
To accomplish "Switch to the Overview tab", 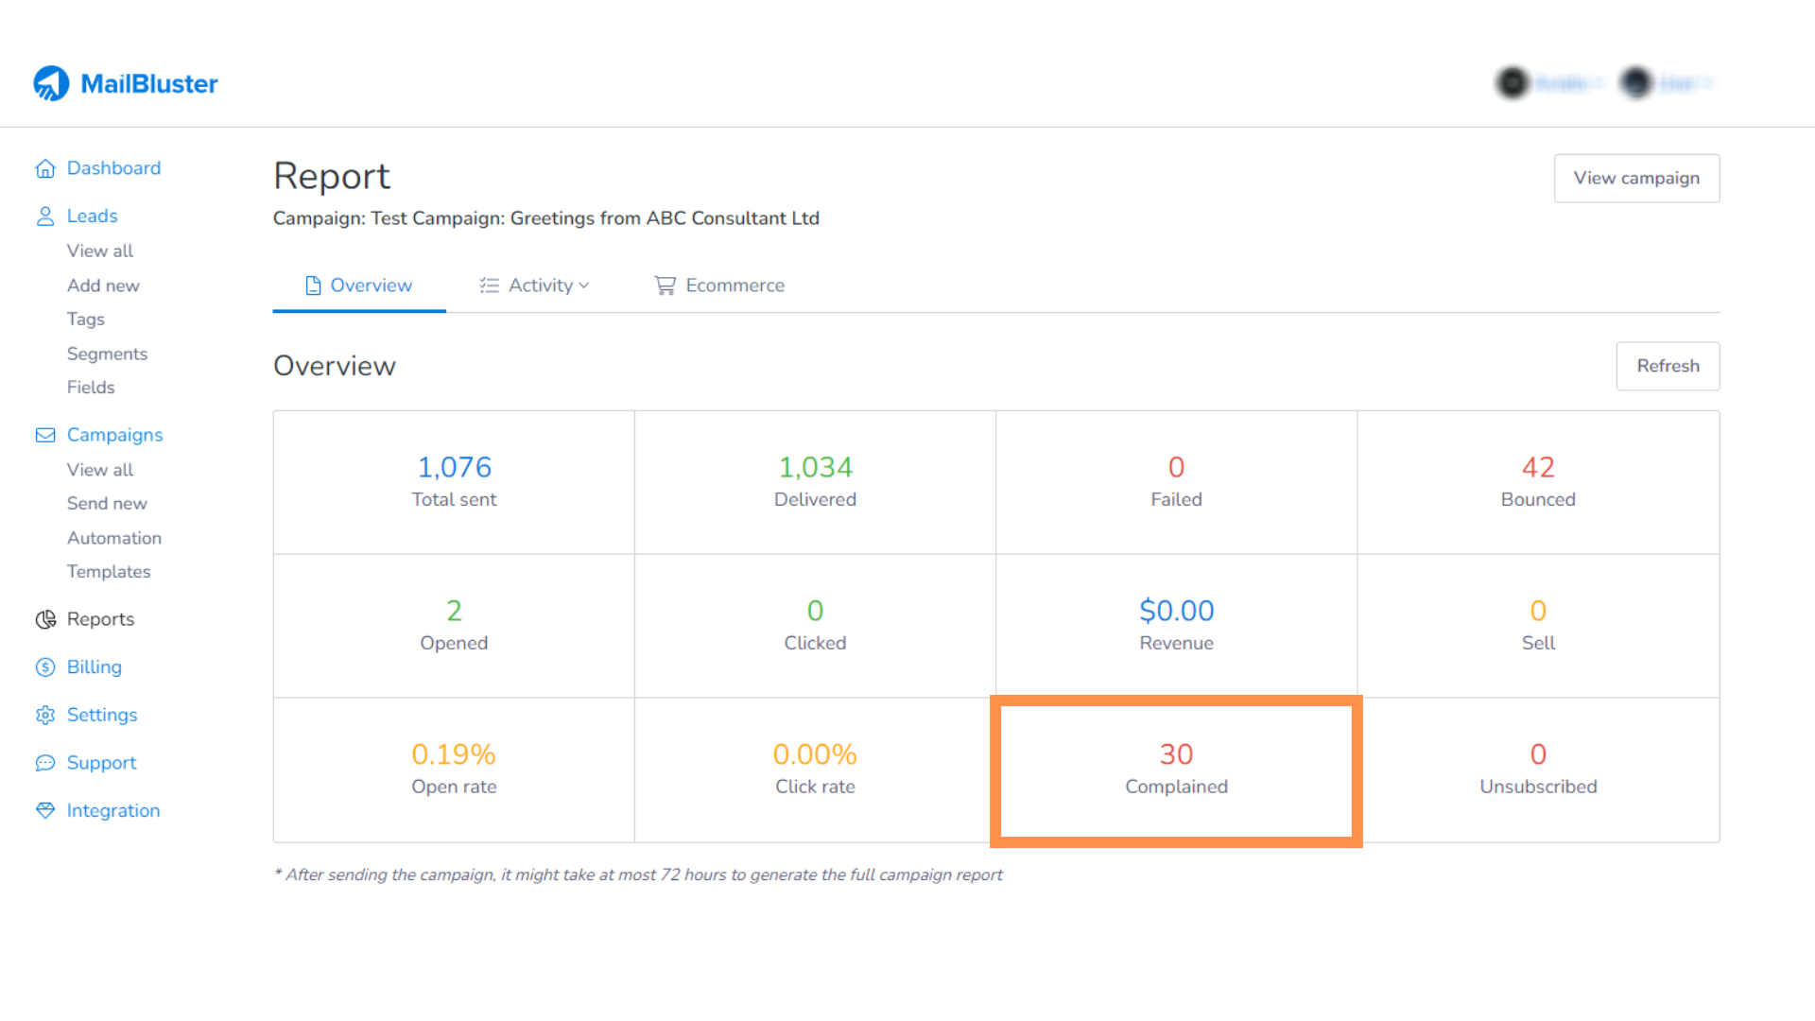I will click(x=358, y=285).
